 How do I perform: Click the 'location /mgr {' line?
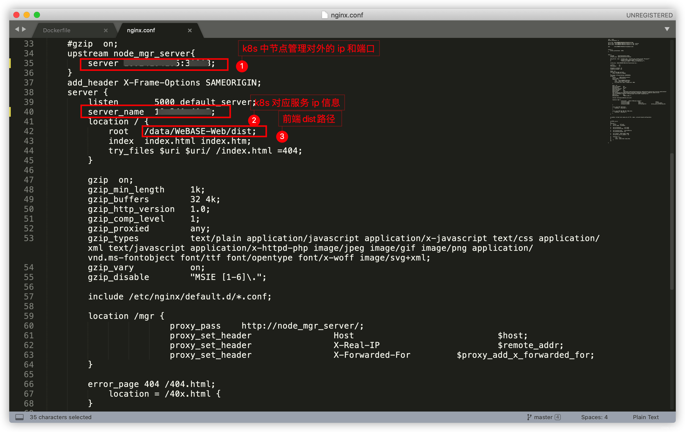(126, 316)
